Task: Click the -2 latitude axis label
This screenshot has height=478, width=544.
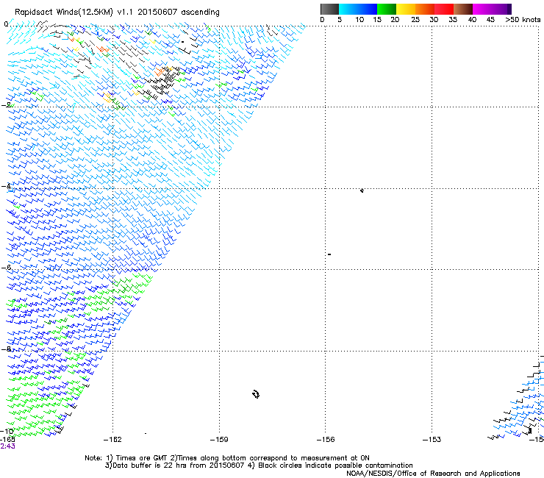Action: point(6,104)
